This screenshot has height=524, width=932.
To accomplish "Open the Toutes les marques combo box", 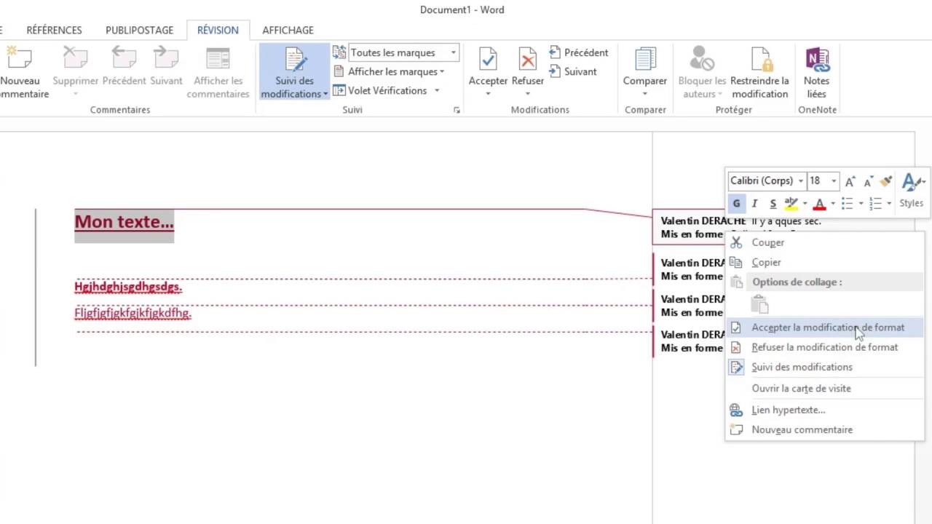I will pyautogui.click(x=403, y=52).
